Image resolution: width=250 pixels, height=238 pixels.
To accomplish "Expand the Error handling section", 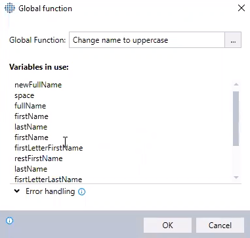I will (16, 191).
